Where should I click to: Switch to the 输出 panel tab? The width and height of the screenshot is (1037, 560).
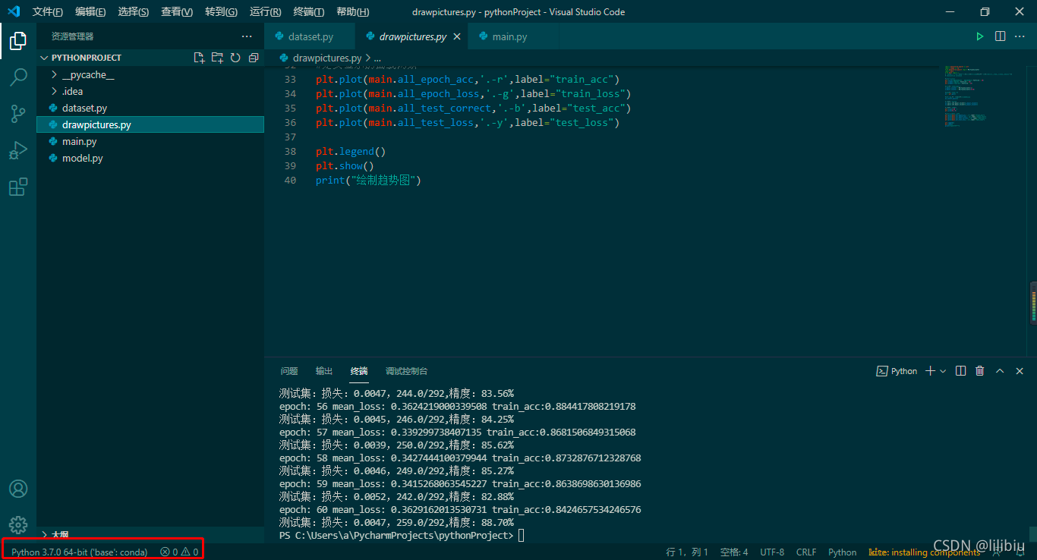tap(324, 371)
